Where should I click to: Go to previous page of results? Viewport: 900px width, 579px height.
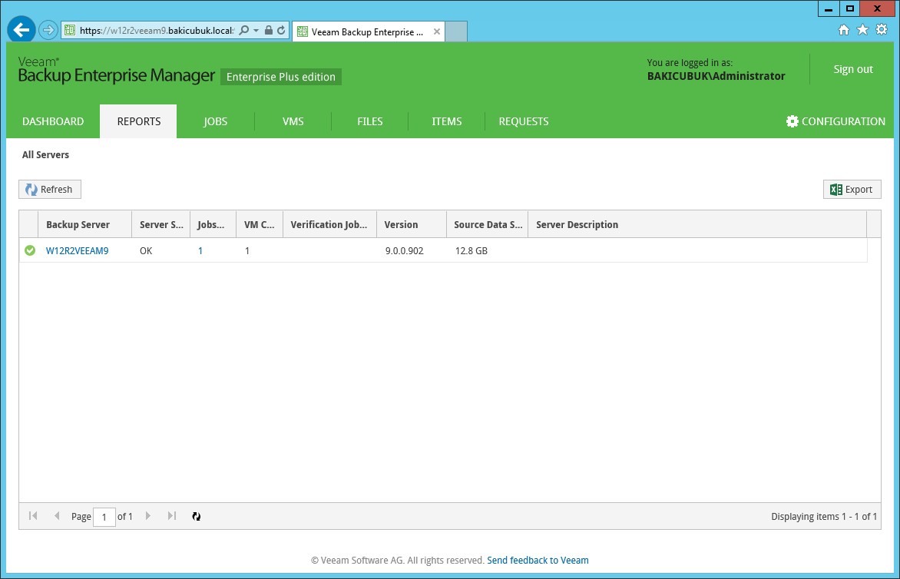coord(56,516)
